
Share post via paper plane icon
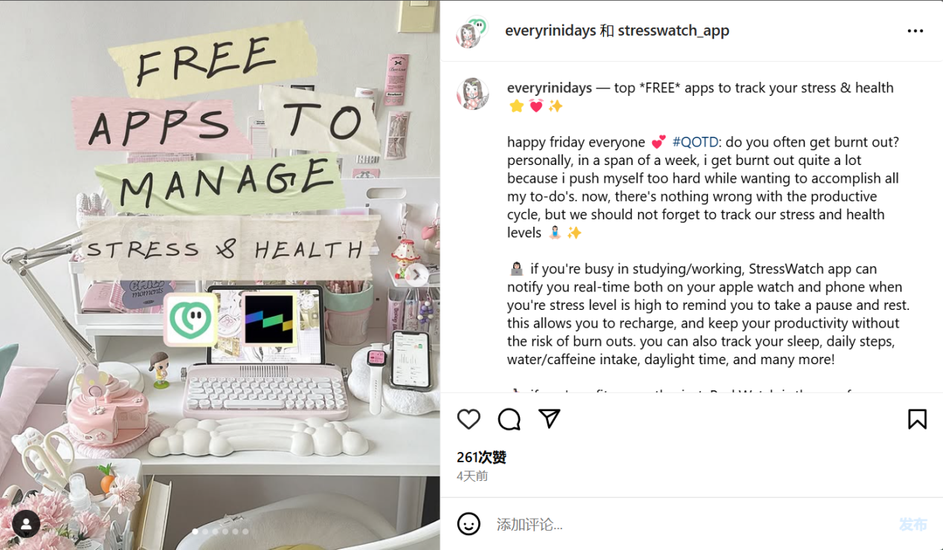pyautogui.click(x=550, y=418)
